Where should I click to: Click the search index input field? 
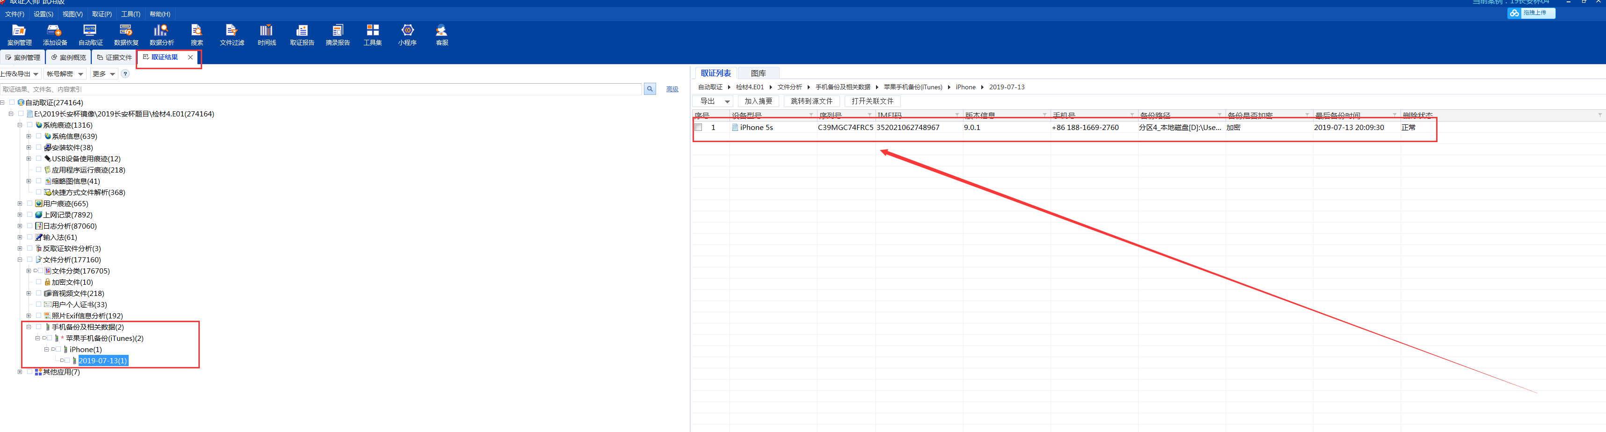pos(321,89)
